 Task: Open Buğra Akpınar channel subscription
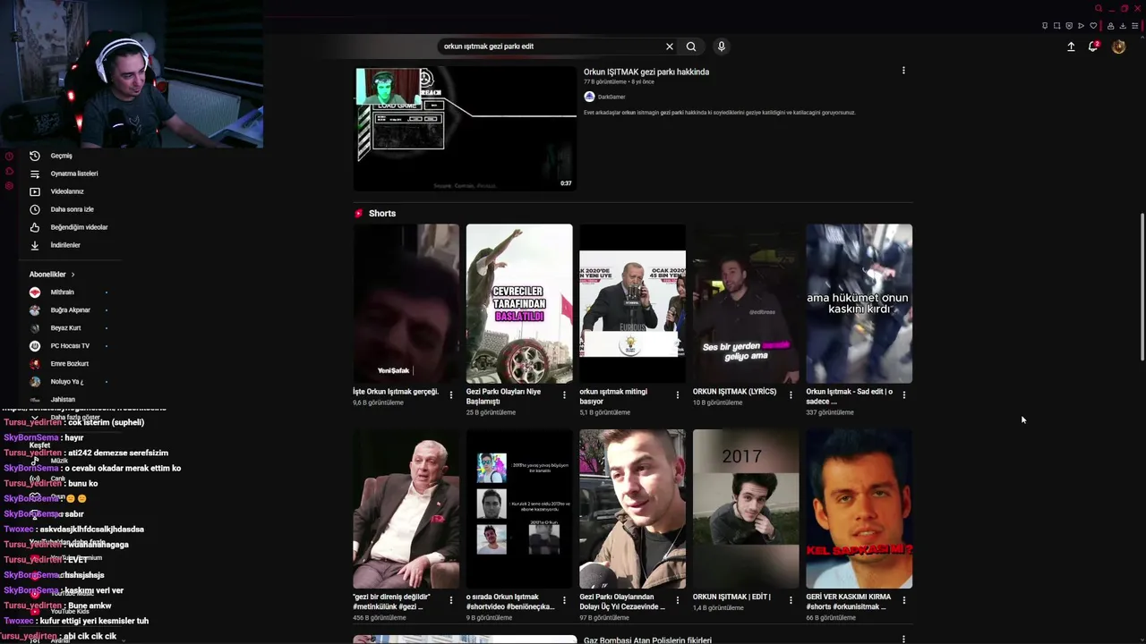pos(70,310)
